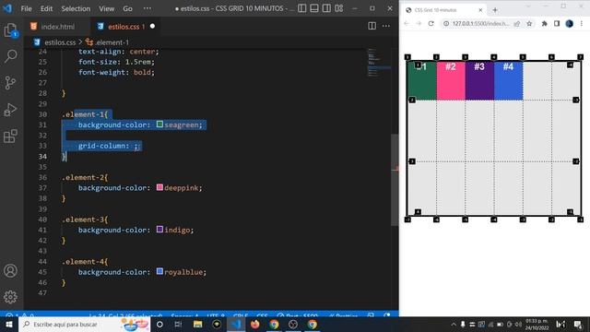Open the Extensions view

(10, 136)
